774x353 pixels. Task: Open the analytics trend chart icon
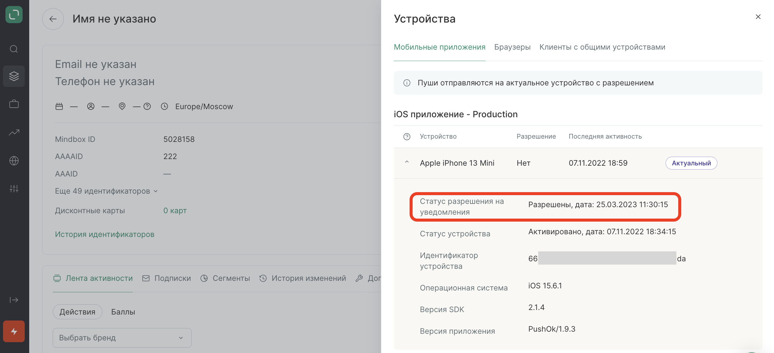[x=14, y=132]
